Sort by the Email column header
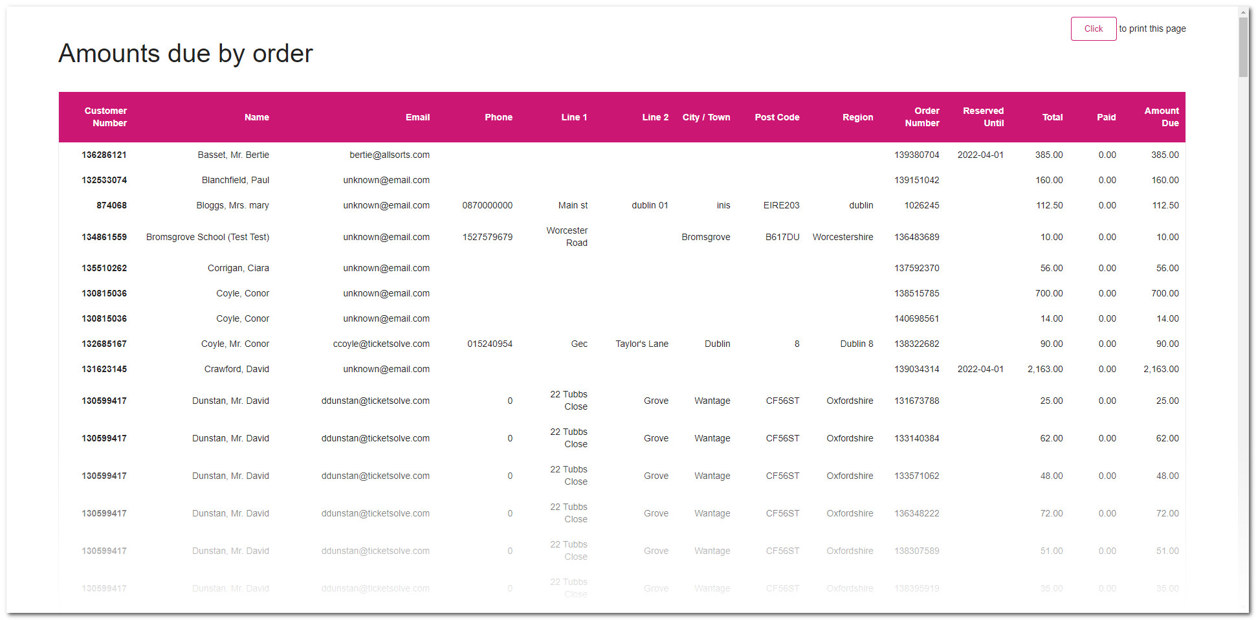Viewport: 1256px width, 620px height. pyautogui.click(x=417, y=117)
